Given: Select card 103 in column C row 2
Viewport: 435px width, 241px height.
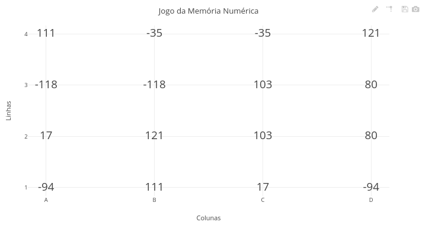Looking at the screenshot, I should coord(263,136).
